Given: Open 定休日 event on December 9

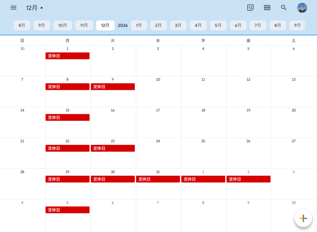Looking at the screenshot, I should (113, 87).
